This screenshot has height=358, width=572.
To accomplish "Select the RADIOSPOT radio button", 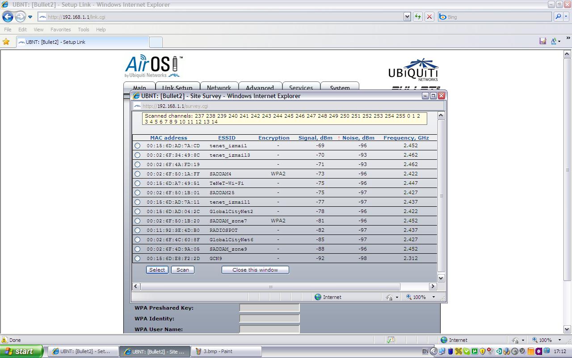I will 137,230.
